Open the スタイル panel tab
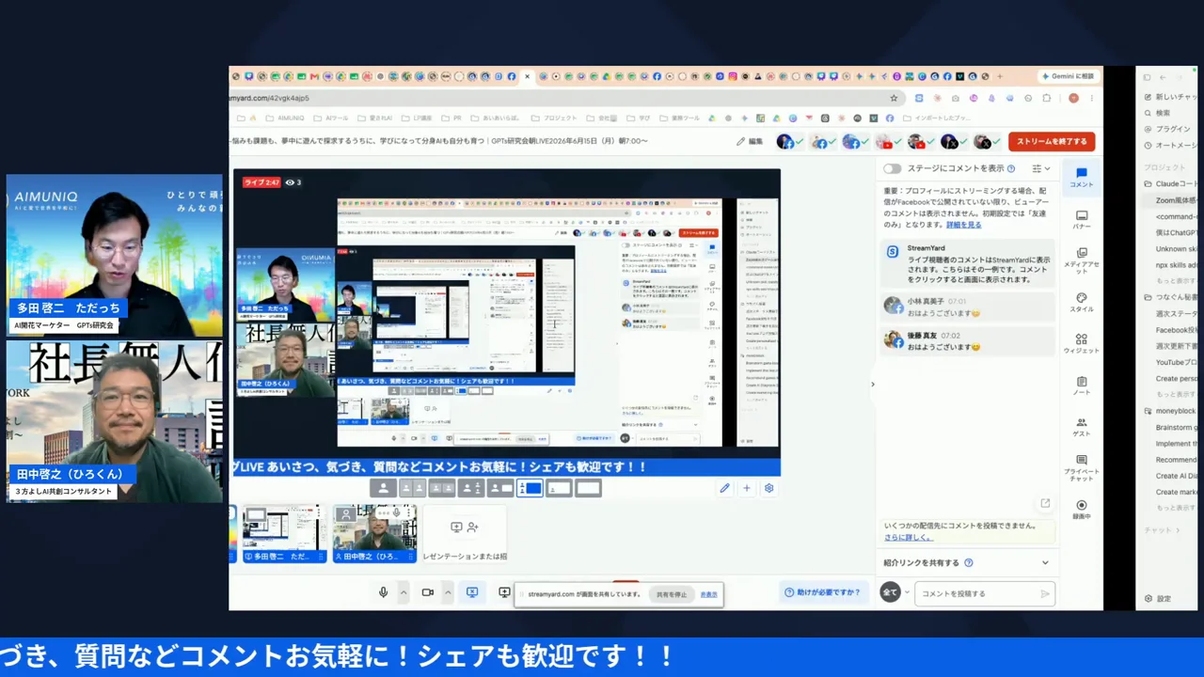 click(1082, 302)
